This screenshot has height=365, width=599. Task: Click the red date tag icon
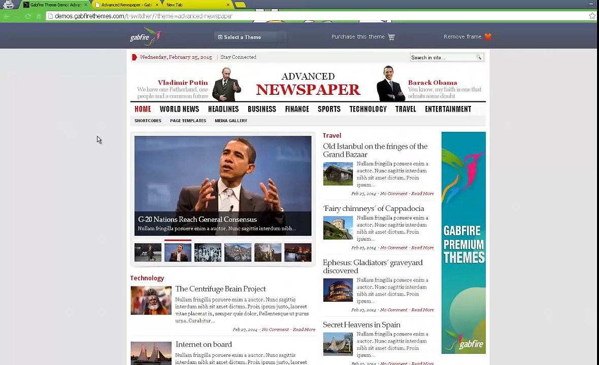(x=134, y=57)
